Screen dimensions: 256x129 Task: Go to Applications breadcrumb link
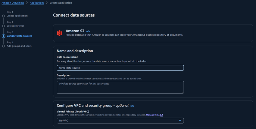coord(37,3)
